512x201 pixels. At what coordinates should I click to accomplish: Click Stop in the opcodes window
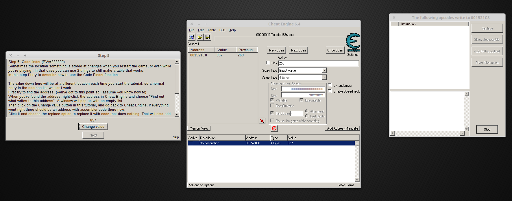click(487, 130)
